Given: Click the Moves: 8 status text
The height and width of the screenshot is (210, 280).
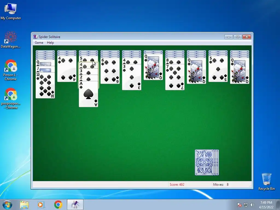Looking at the screenshot, I should click(221, 185).
